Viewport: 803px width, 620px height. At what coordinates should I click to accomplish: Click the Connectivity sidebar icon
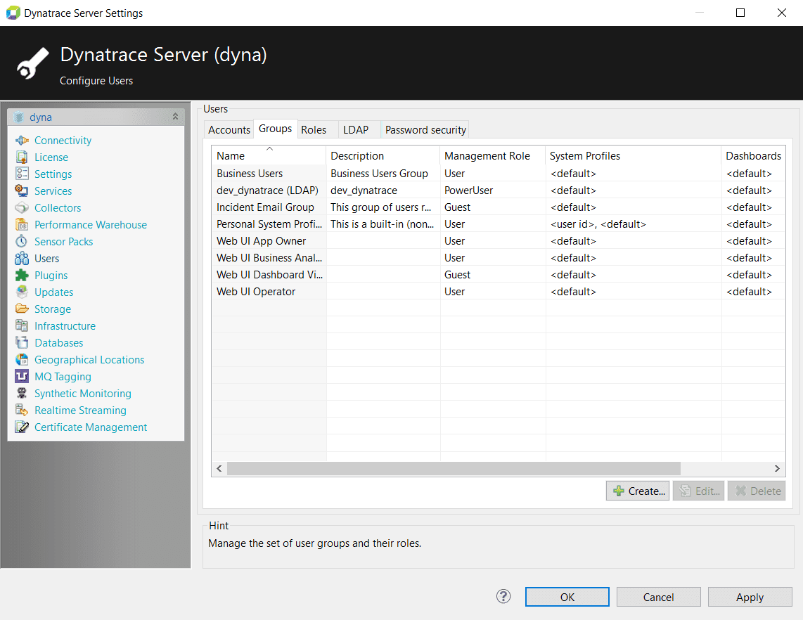coord(22,141)
